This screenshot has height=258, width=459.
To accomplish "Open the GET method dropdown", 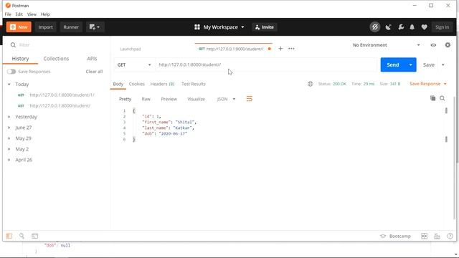I will click(x=134, y=64).
